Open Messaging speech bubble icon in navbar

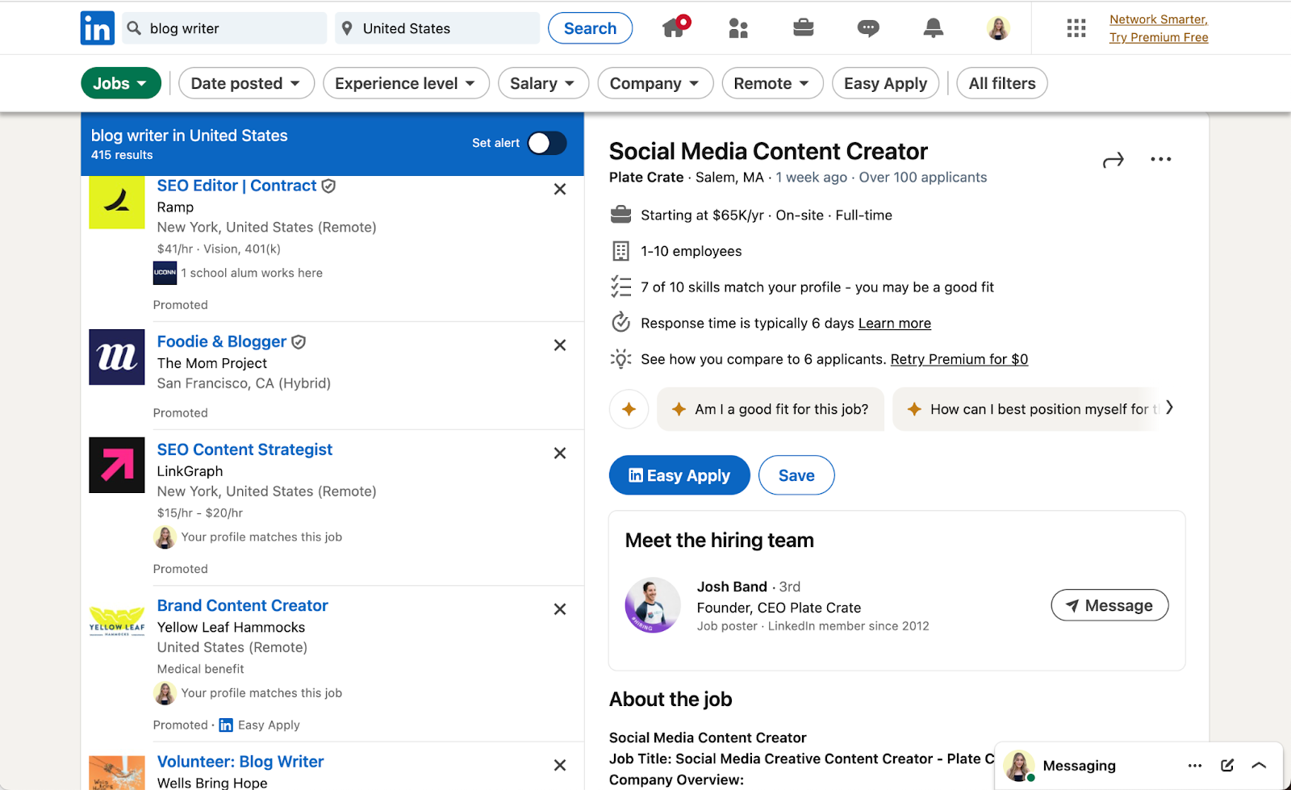click(868, 28)
